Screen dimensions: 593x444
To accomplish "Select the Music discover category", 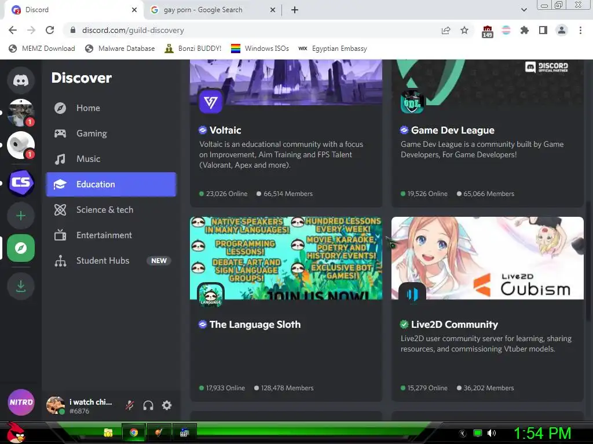I will [x=111, y=158].
